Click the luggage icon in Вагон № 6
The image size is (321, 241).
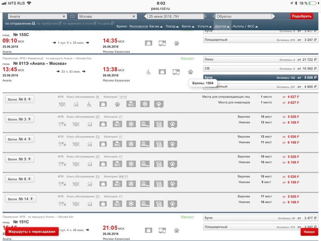click(103, 184)
